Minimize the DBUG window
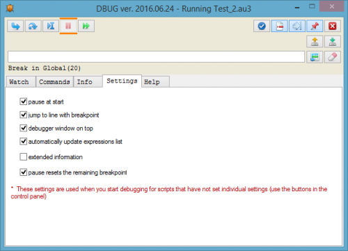The width and height of the screenshot is (348, 251). 297,8
